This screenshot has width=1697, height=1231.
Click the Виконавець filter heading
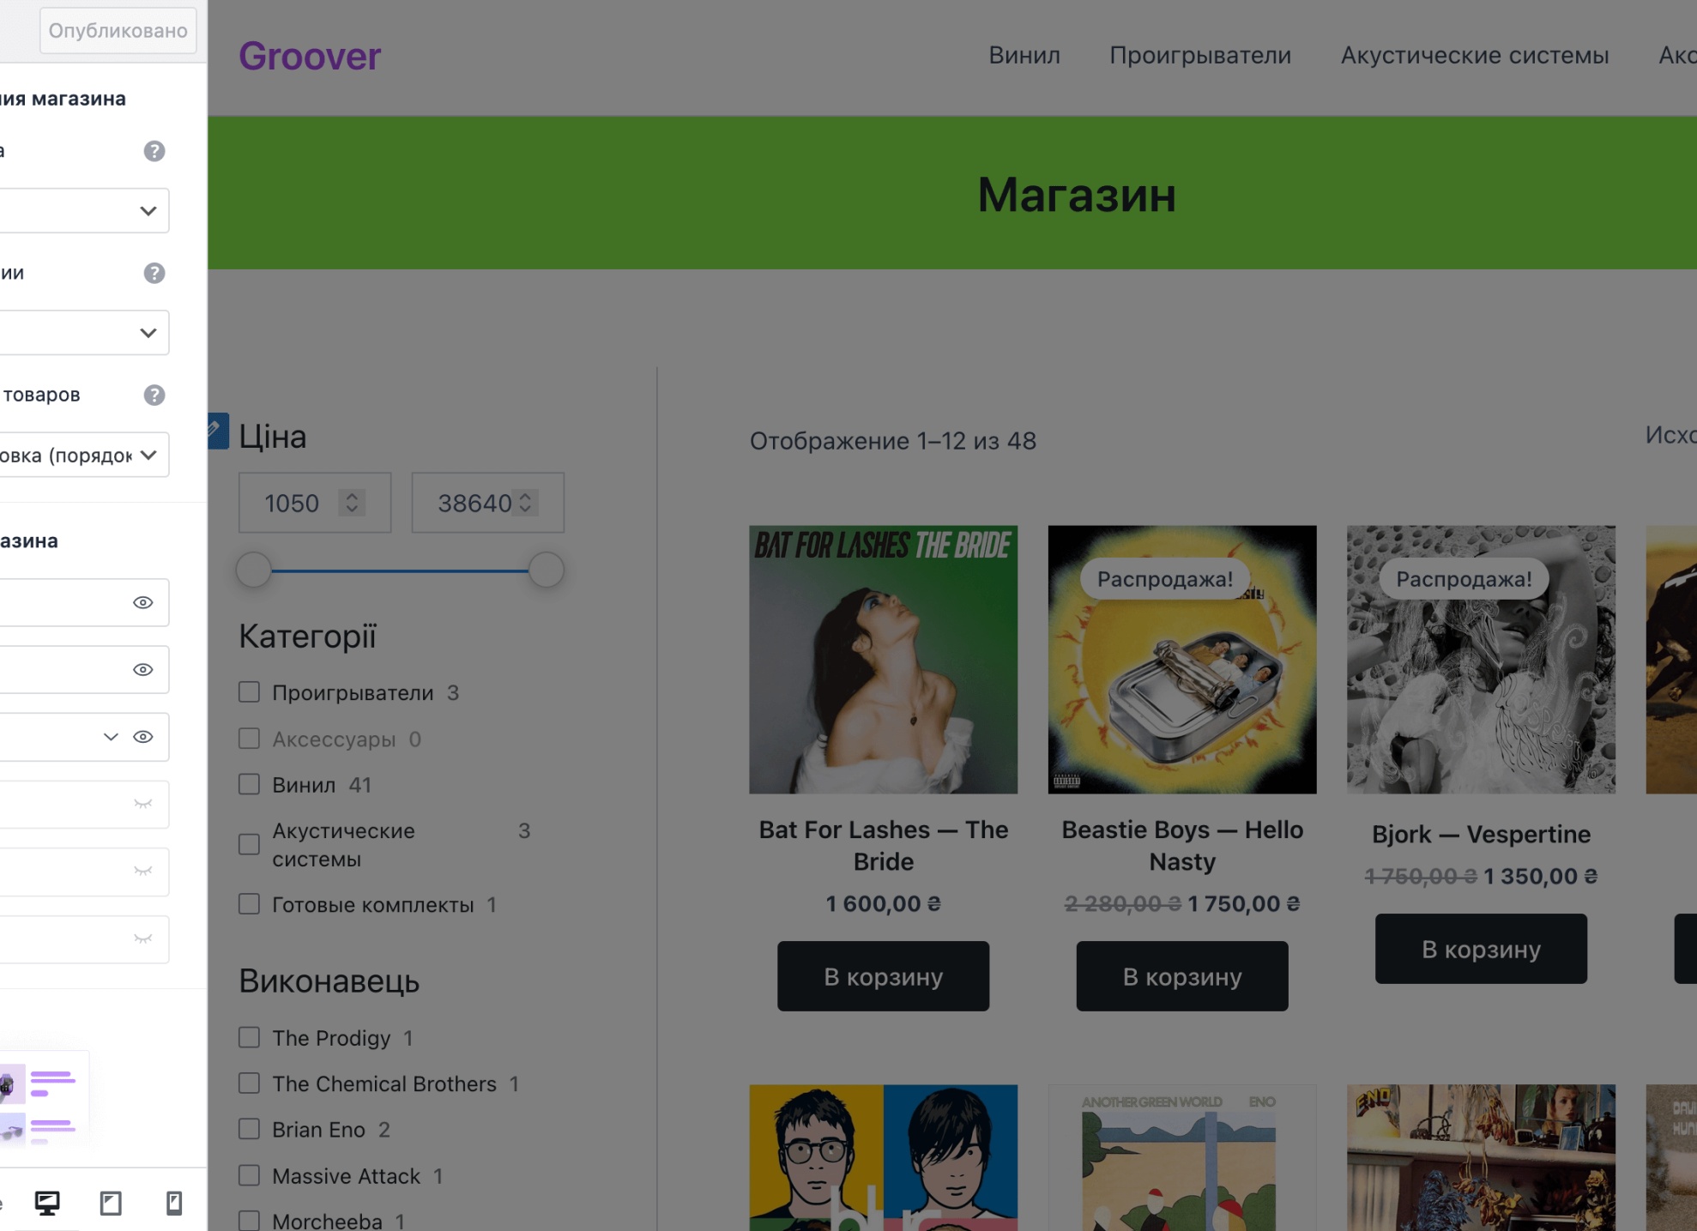[329, 981]
